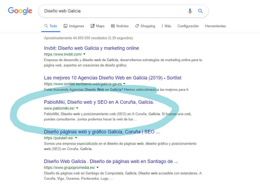Select the Todo tab
The height and width of the screenshot is (185, 260).
pos(51,26)
